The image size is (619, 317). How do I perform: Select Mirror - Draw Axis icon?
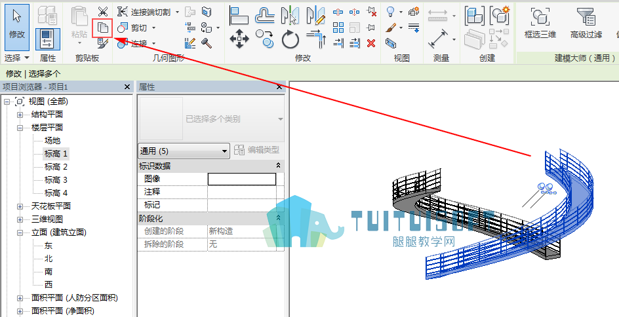click(316, 16)
